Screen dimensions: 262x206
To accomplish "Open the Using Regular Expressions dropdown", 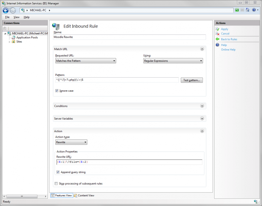I will pyautogui.click(x=173, y=61).
